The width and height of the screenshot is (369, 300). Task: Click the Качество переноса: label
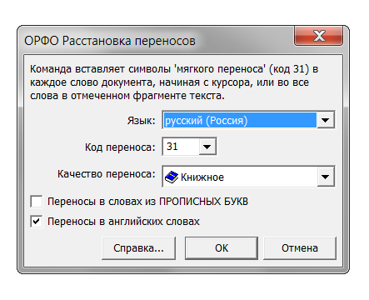(x=107, y=174)
